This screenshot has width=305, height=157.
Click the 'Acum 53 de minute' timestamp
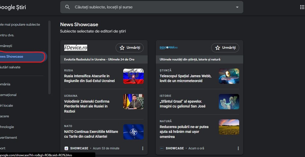106,148
